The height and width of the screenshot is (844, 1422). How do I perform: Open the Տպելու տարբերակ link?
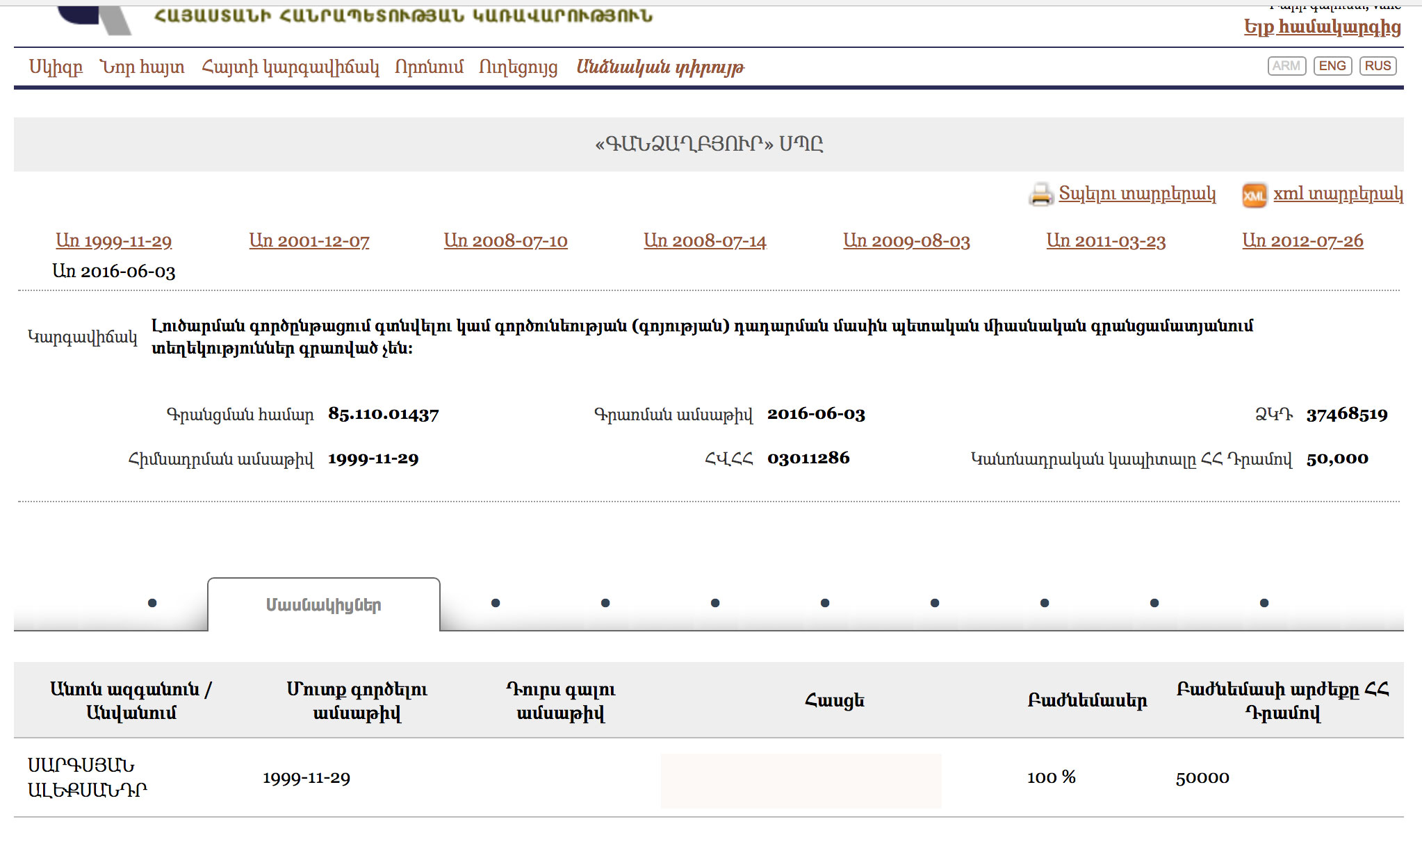point(1137,194)
